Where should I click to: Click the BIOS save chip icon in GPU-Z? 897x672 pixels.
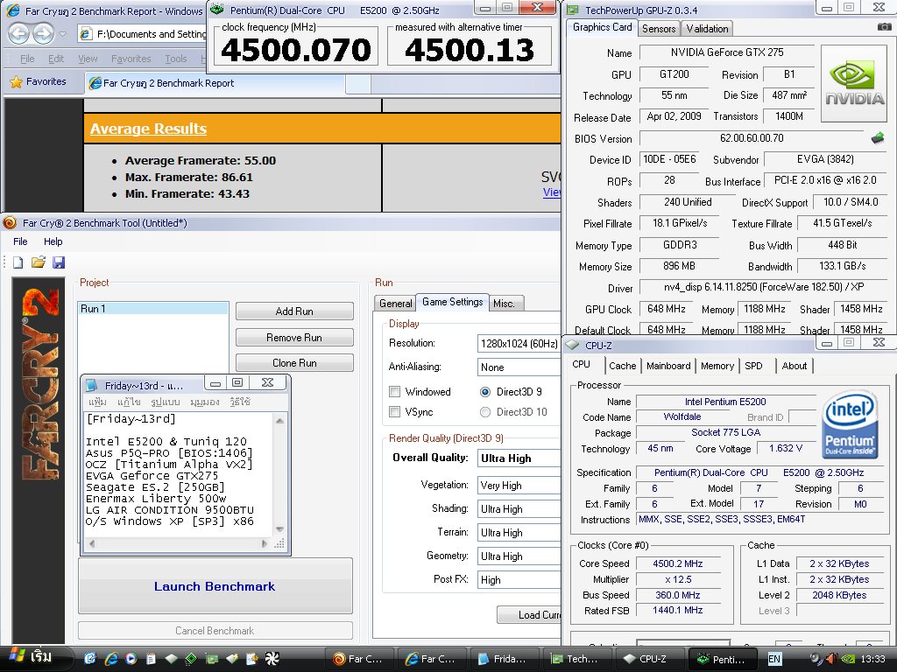[x=878, y=137]
